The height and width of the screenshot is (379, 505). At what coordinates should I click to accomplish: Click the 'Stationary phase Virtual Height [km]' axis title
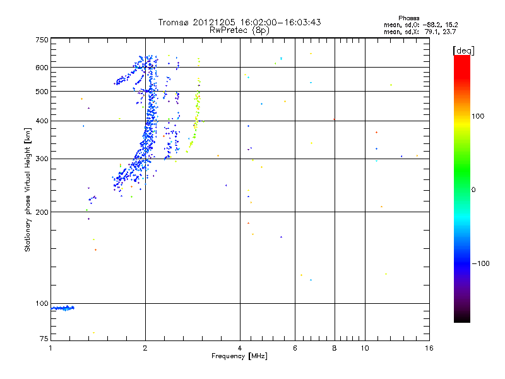(x=27, y=189)
